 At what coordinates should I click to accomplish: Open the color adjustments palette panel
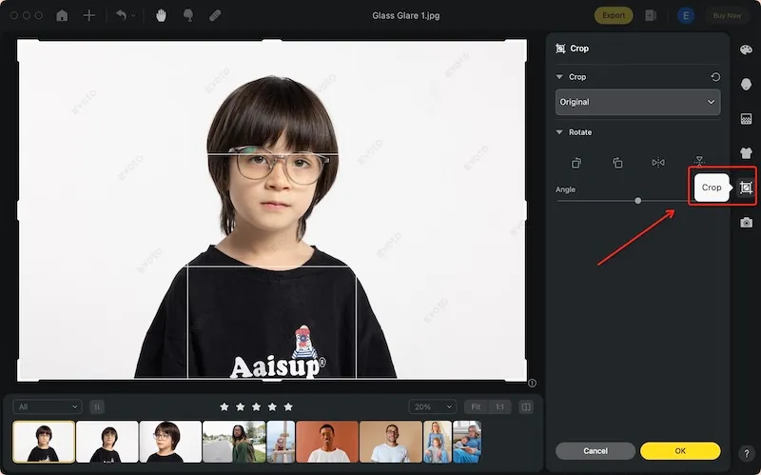point(746,49)
